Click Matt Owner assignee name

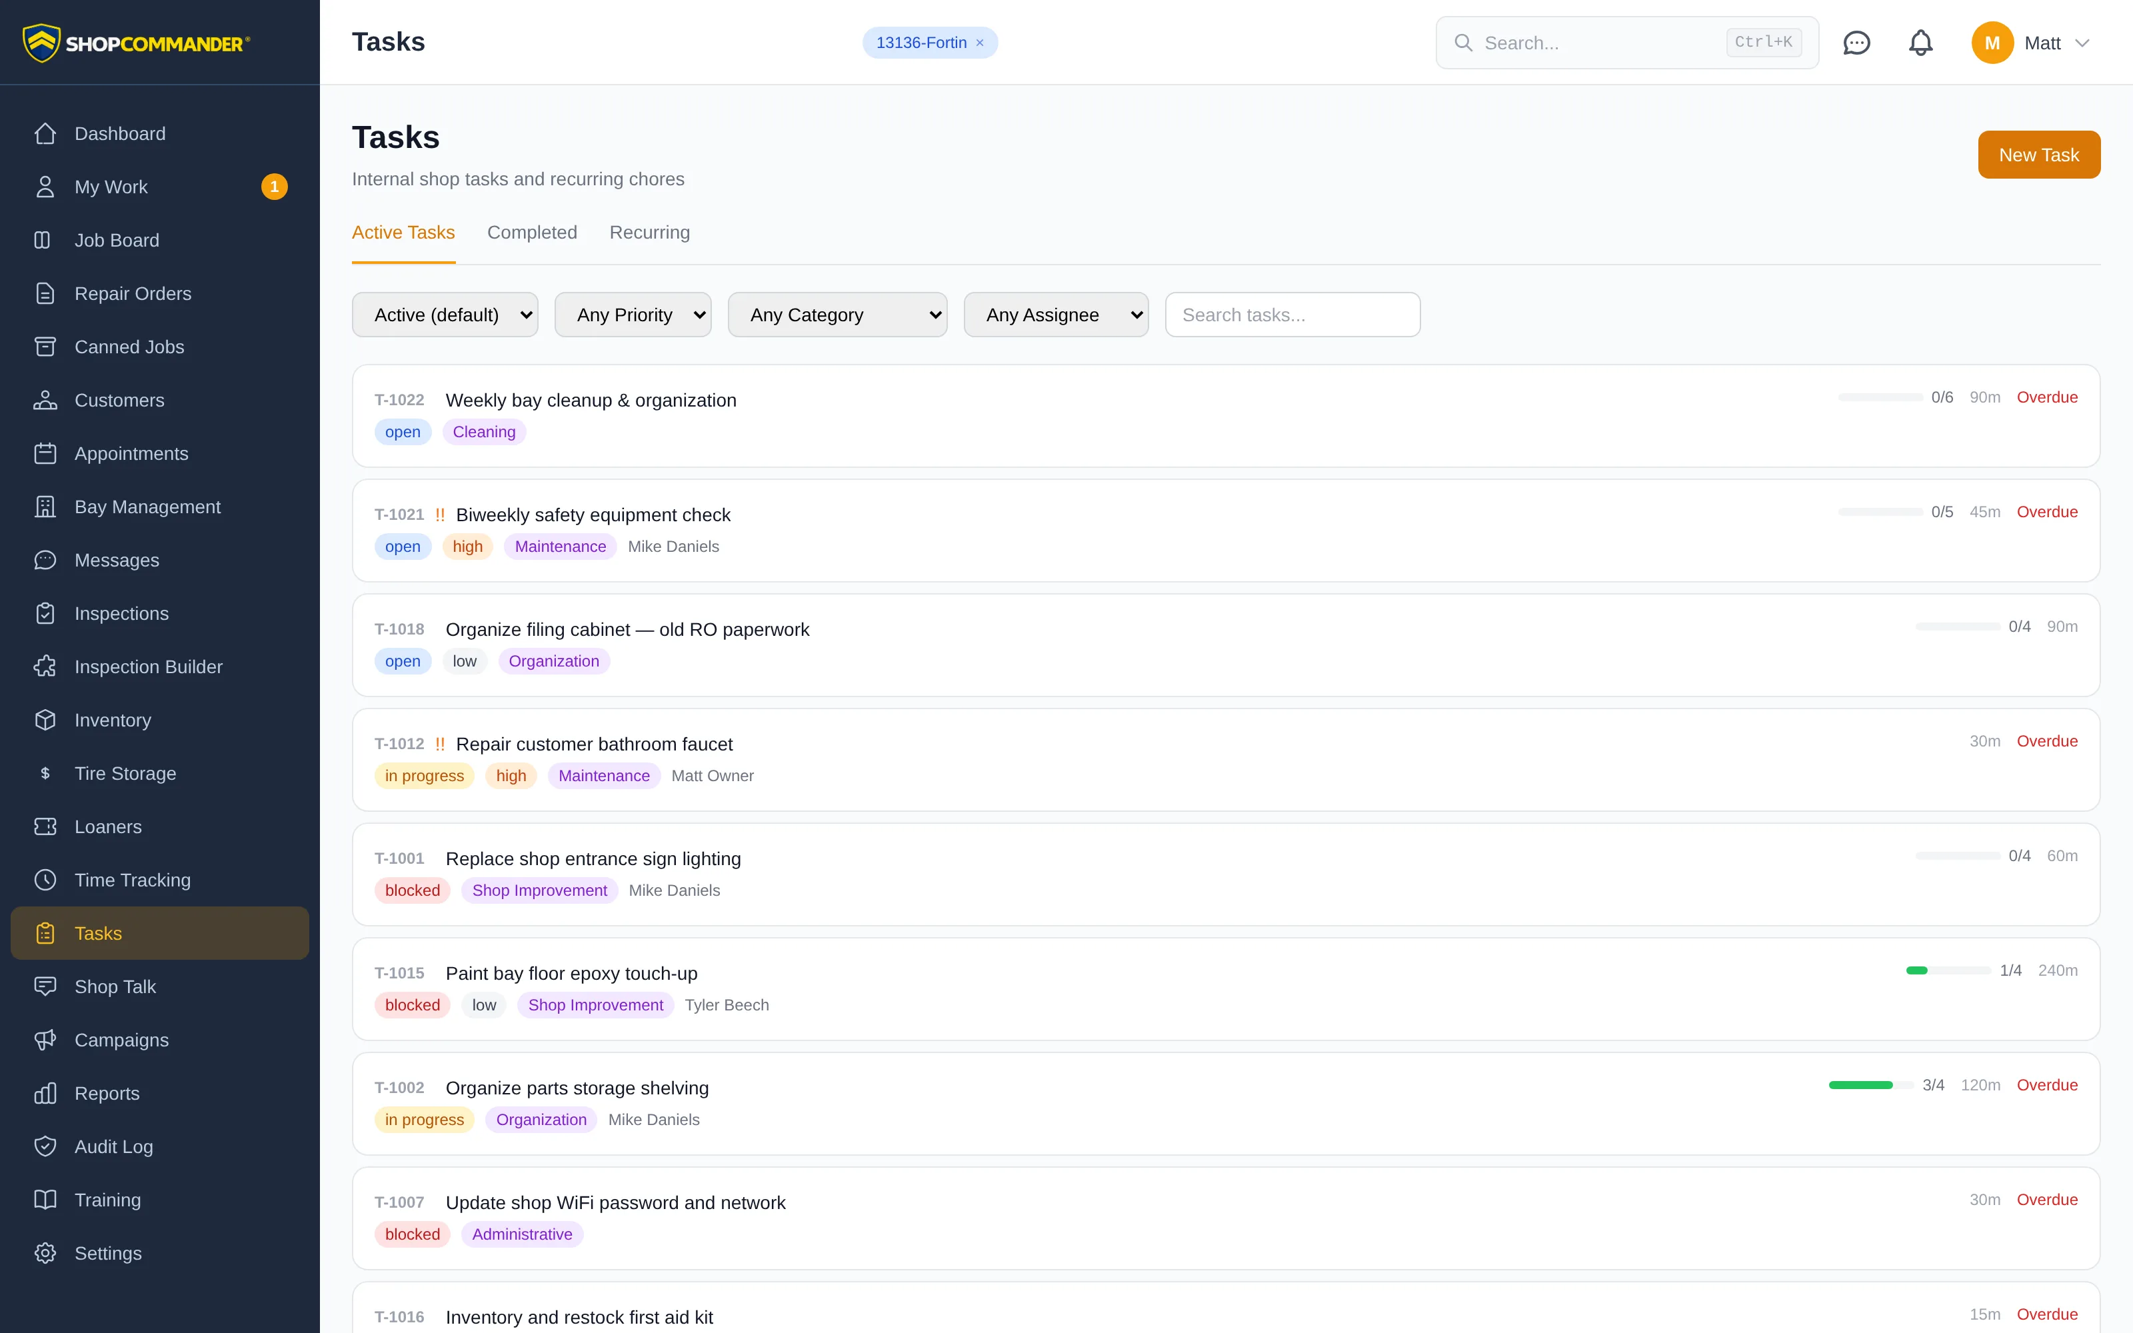(x=712, y=776)
